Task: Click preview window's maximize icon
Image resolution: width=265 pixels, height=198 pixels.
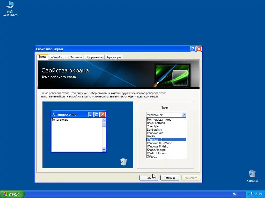Action: pos(97,114)
